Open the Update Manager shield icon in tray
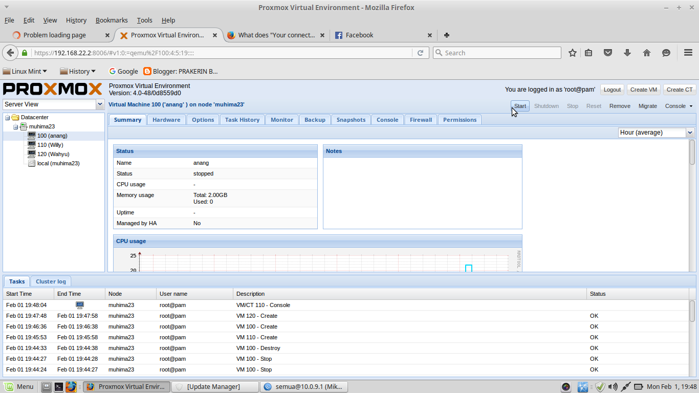This screenshot has height=393, width=699. click(x=600, y=386)
